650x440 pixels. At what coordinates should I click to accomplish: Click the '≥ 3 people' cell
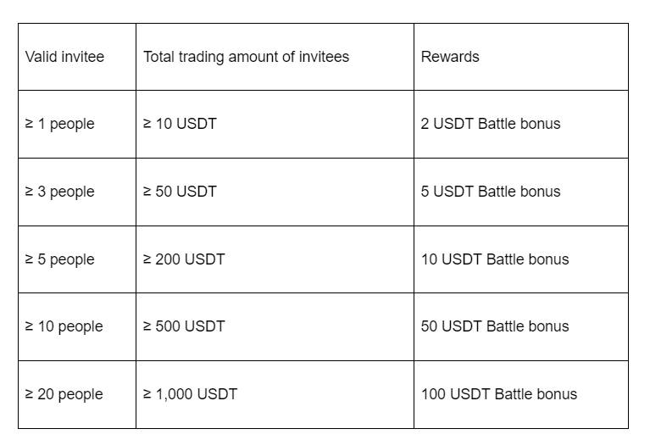[x=59, y=192]
